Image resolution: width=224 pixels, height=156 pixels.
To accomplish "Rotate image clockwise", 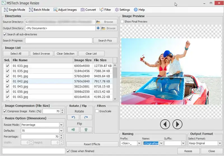I will pos(86,118).
